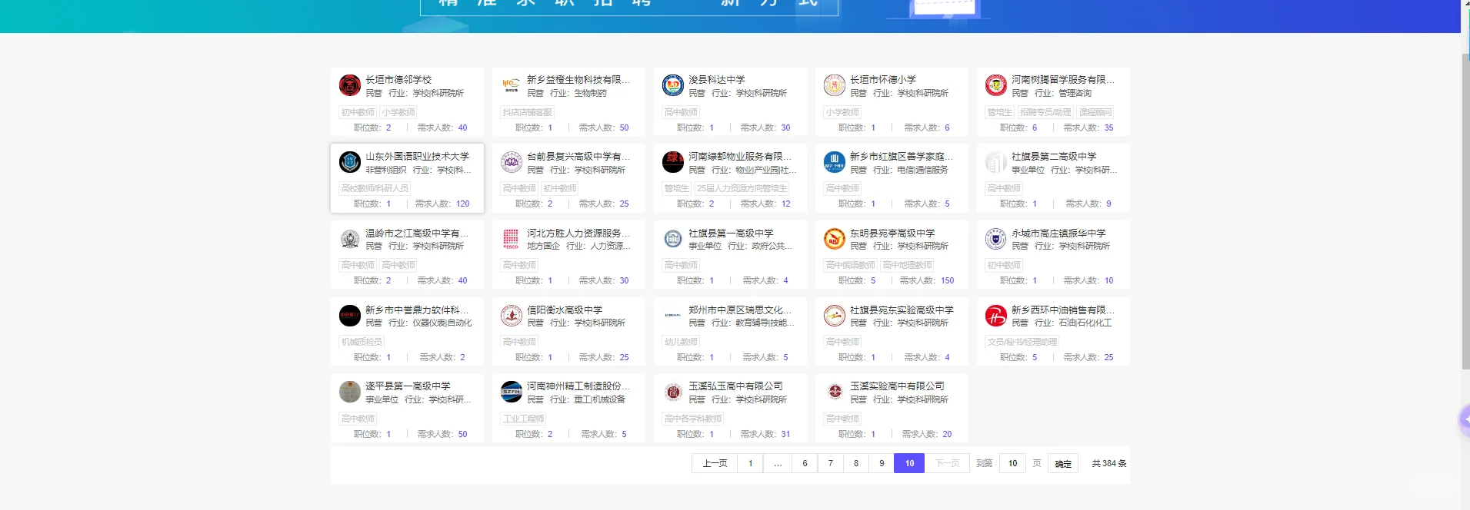Click the 新乡西环中油销售 logo

(x=996, y=316)
